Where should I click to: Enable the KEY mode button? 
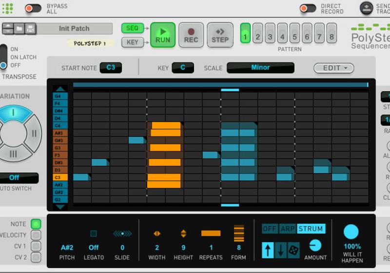(x=132, y=42)
